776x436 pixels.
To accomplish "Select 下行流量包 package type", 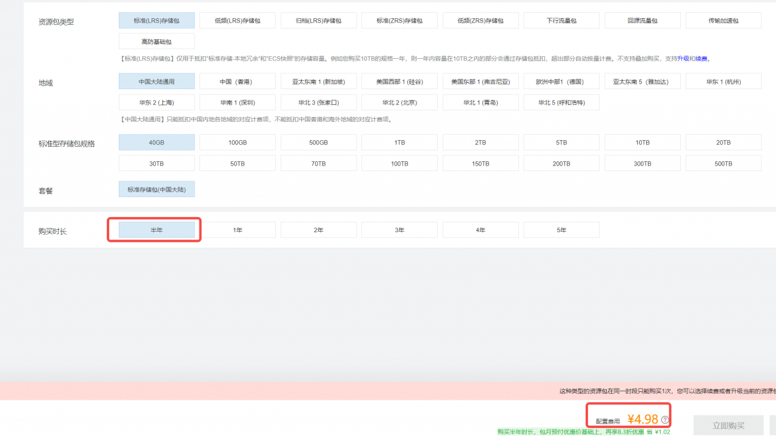I will coord(561,21).
